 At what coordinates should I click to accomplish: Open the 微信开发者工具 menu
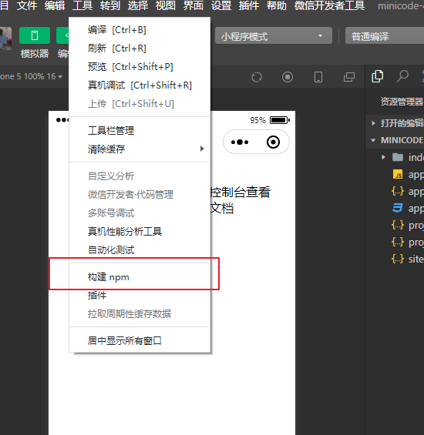click(x=329, y=5)
